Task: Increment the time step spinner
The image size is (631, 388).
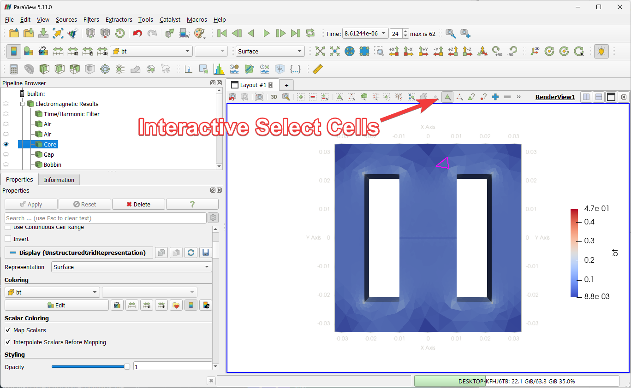Action: [405, 31]
